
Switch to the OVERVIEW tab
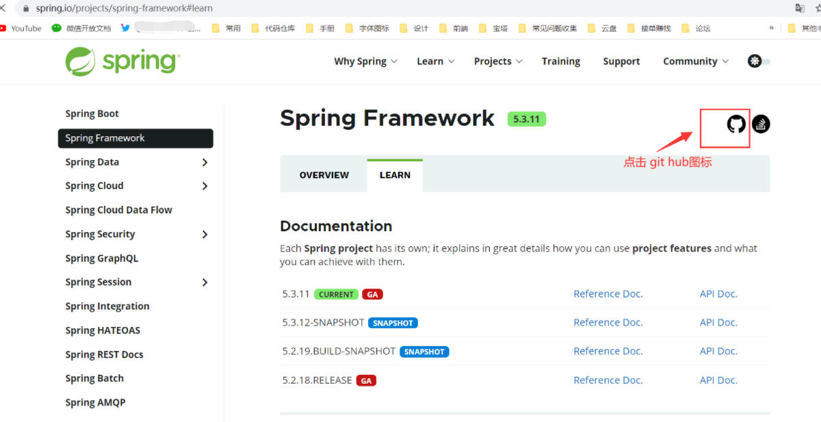click(x=323, y=174)
